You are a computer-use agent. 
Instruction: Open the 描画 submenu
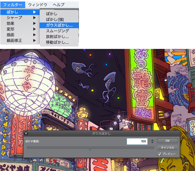[20, 35]
